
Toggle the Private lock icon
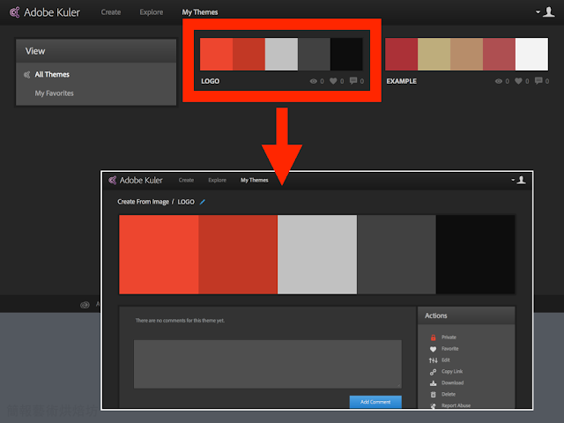tap(433, 338)
